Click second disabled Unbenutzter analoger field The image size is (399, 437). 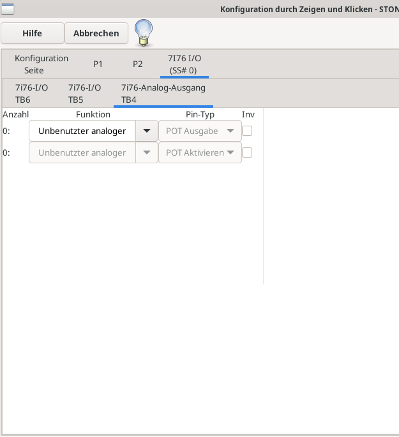(82, 152)
